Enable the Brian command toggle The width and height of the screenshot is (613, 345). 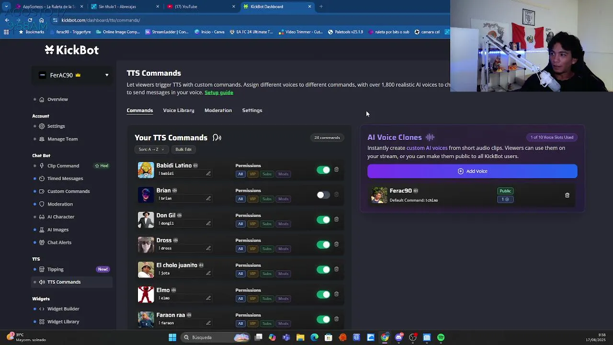[323, 195]
